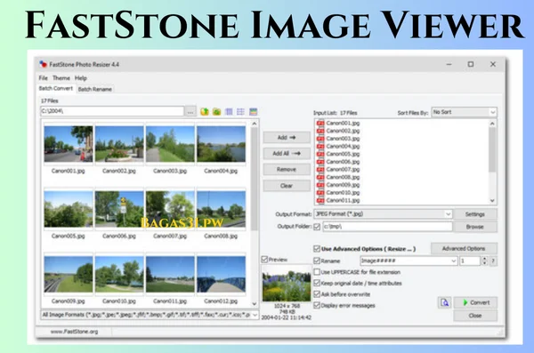This screenshot has width=534, height=353.
Task: Open the Output Format dropdown
Action: click(x=383, y=213)
